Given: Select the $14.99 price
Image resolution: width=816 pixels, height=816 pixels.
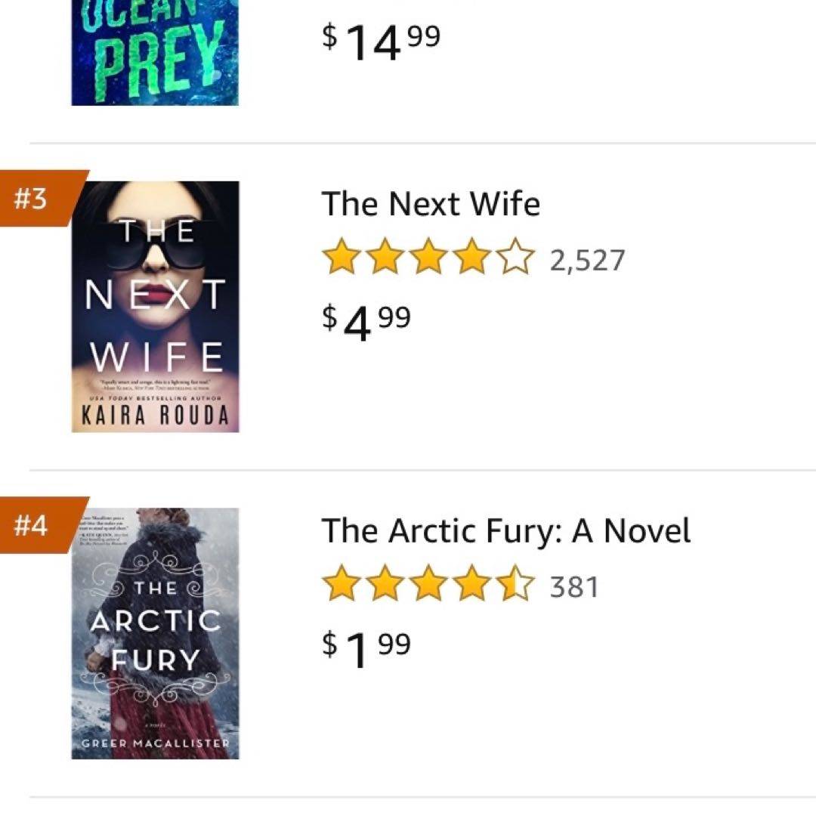Looking at the screenshot, I should pyautogui.click(x=380, y=40).
